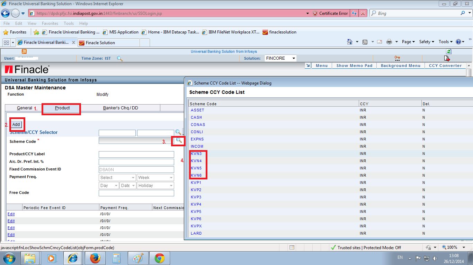Image resolution: width=473 pixels, height=265 pixels.
Task: Click the Scheme/CCY Selector search icon
Action: coord(178,132)
